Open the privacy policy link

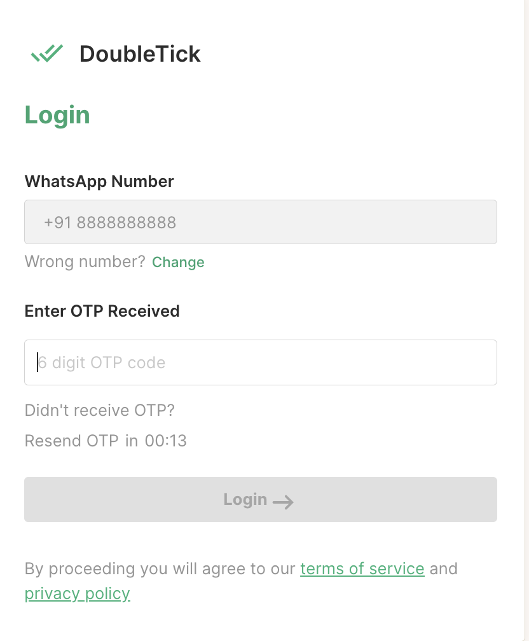click(x=77, y=594)
